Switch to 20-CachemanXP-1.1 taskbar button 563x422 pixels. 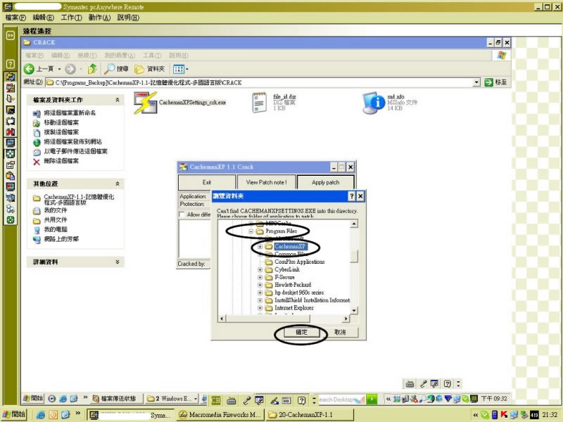point(310,415)
